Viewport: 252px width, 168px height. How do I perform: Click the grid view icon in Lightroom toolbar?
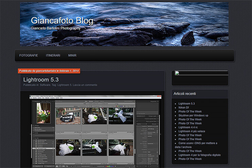coord(57,166)
